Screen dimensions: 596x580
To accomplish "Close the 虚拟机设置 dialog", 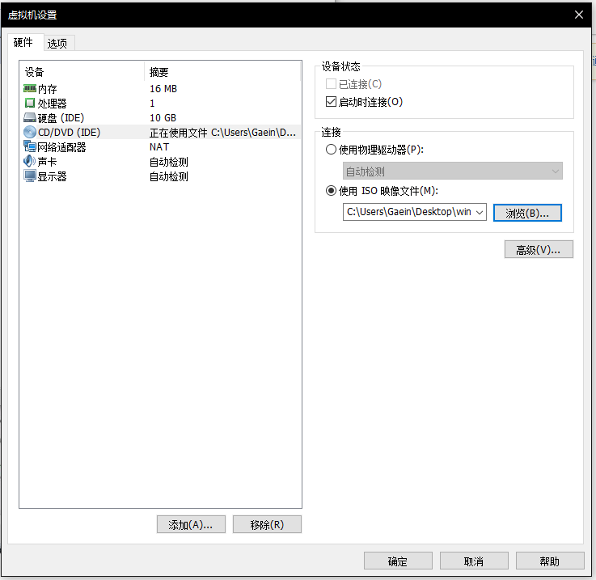I will pyautogui.click(x=578, y=15).
